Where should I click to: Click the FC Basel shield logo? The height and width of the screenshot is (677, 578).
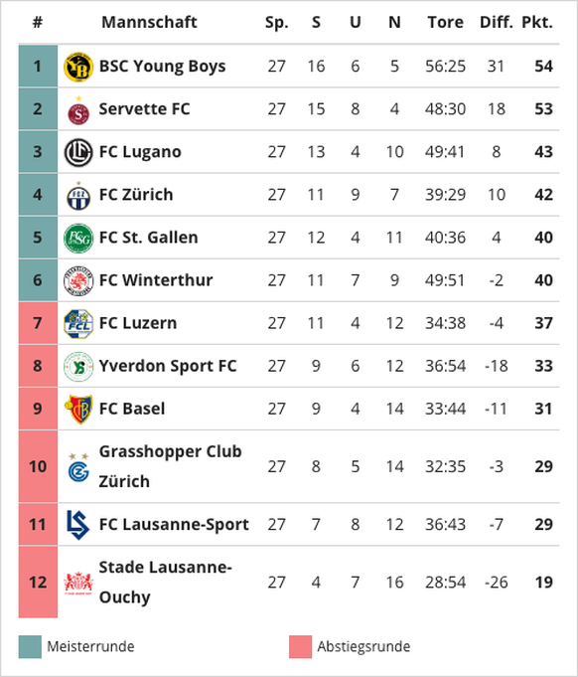pos(78,409)
